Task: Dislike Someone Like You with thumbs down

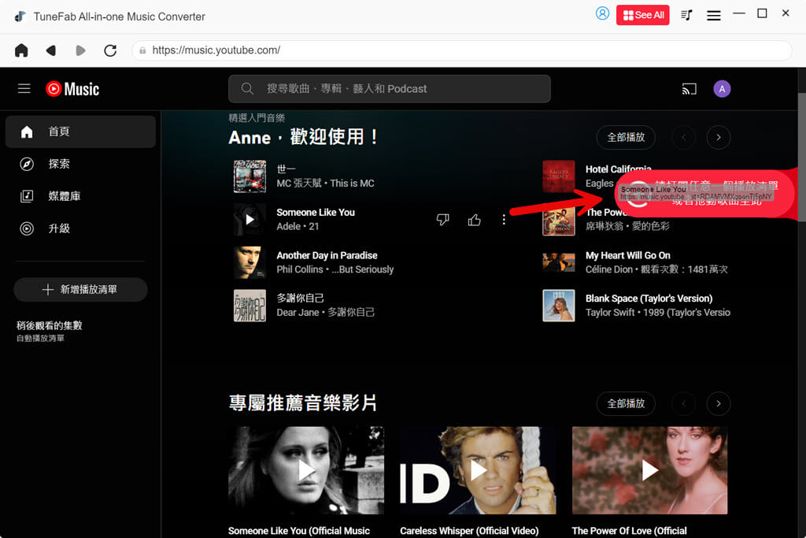Action: click(442, 220)
